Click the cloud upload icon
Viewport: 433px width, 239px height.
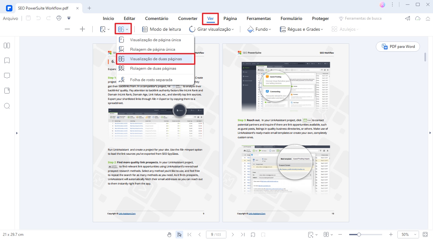tap(418, 18)
